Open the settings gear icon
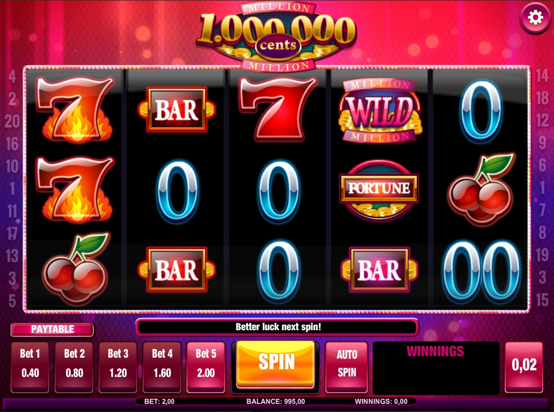Image resolution: width=554 pixels, height=412 pixels. (535, 17)
